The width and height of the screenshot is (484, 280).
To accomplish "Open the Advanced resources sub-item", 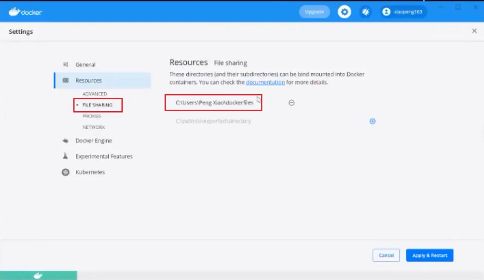I will [x=95, y=94].
